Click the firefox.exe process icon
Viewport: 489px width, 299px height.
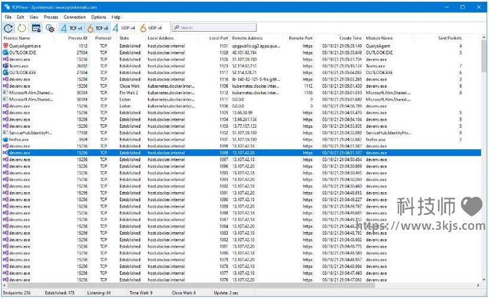pos(5,140)
